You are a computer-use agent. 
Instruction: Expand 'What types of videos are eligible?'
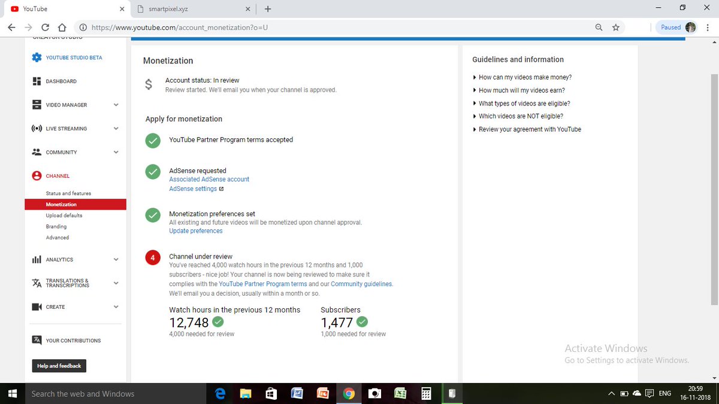[x=521, y=104]
